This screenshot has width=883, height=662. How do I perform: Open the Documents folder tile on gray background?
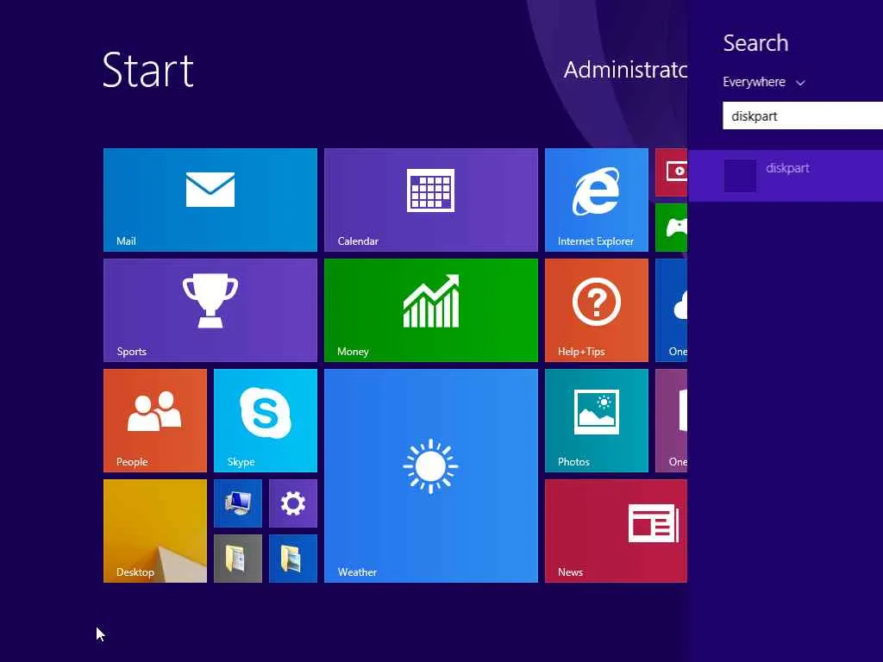[x=238, y=559]
